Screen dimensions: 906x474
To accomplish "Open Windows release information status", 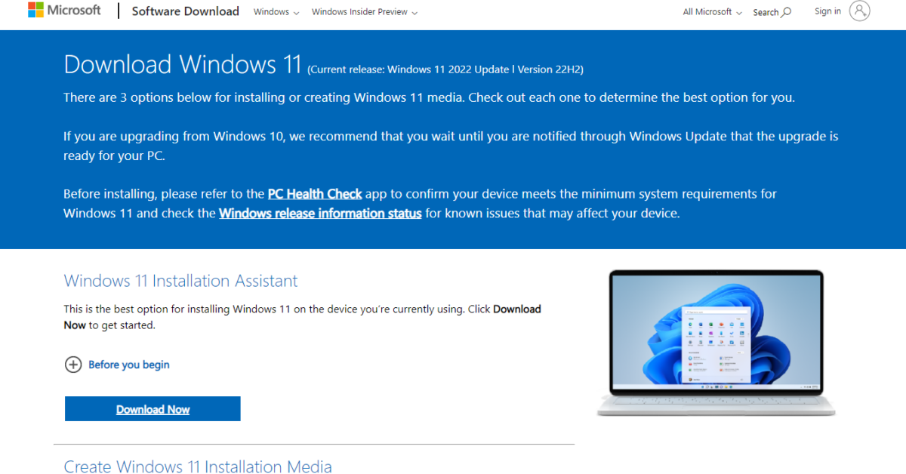I will click(x=319, y=213).
